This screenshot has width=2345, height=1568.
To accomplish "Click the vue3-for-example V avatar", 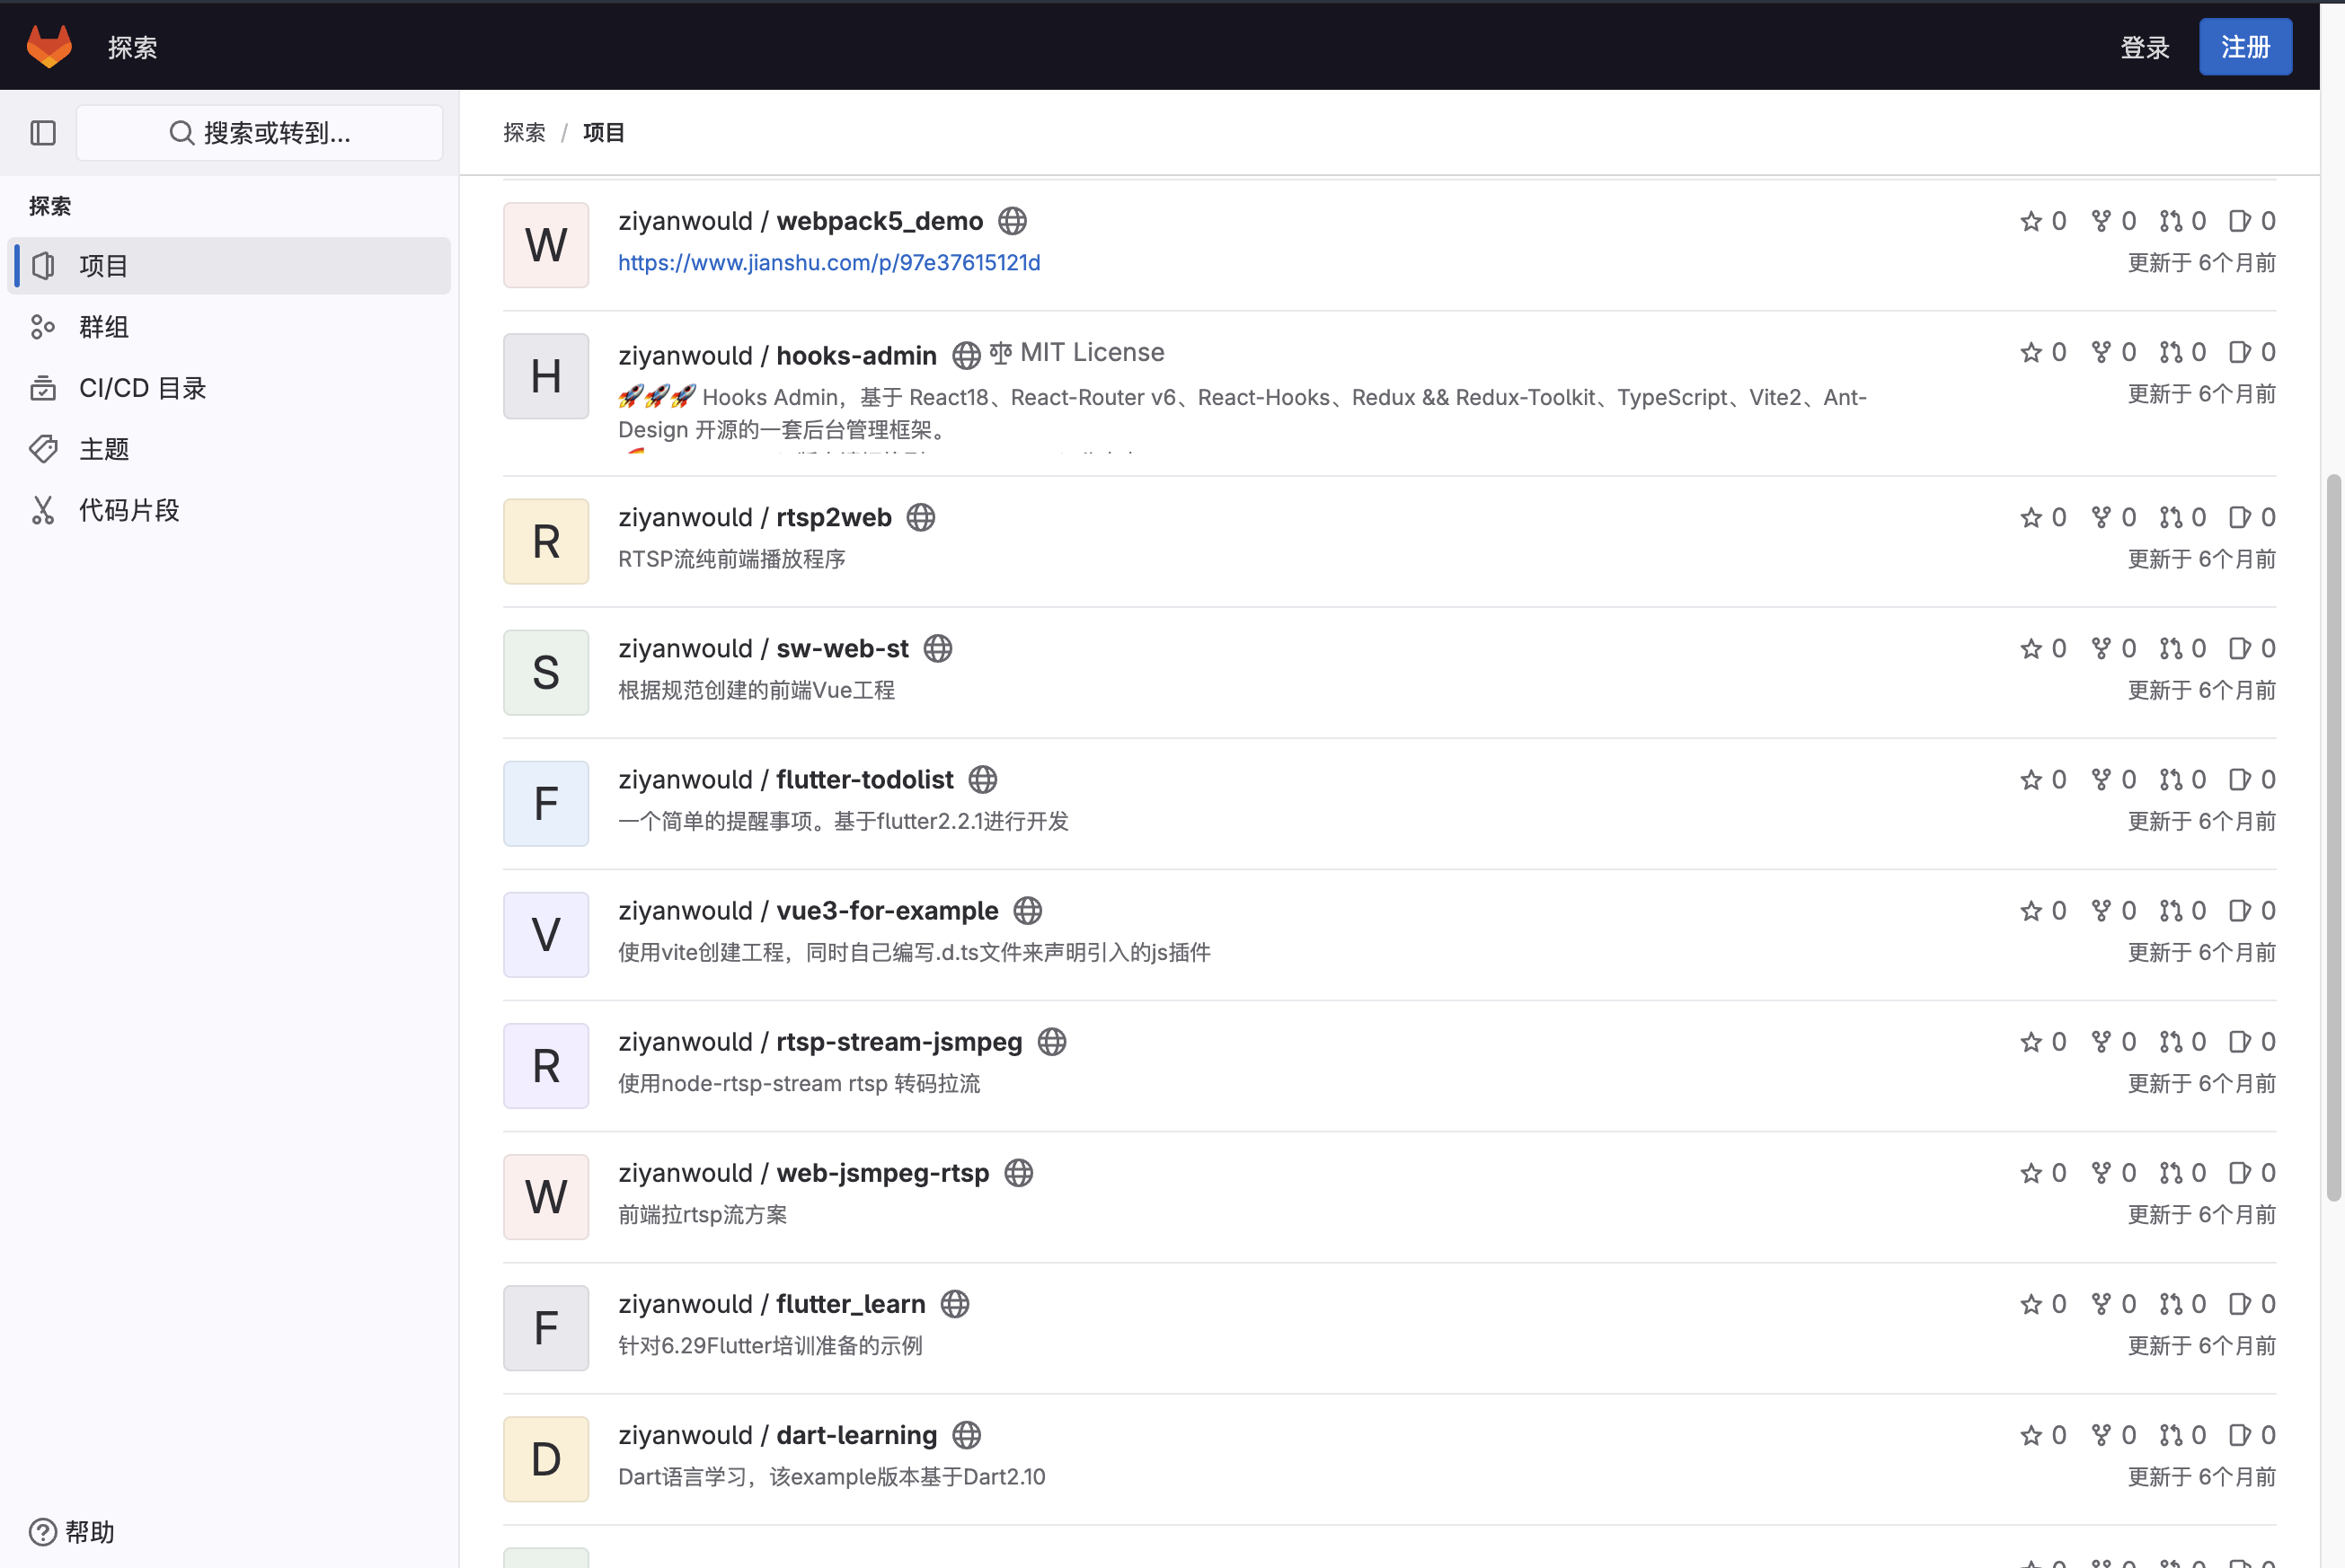I will (x=546, y=934).
